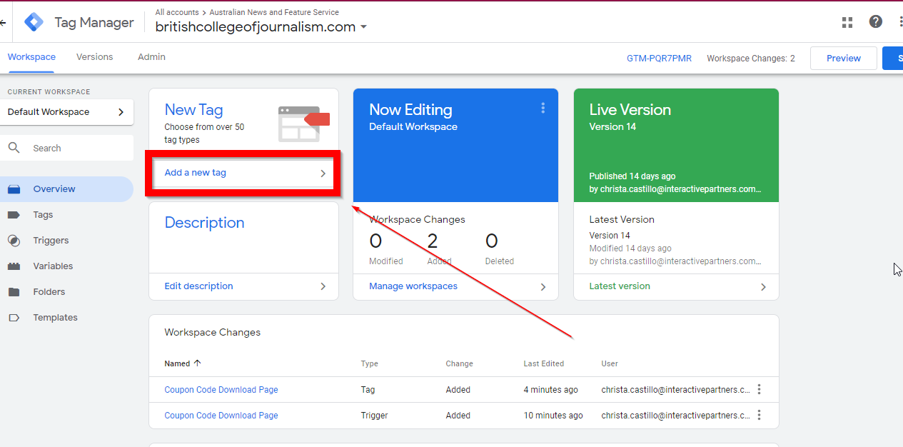Screen dimensions: 903x447
Task: Select Overview in the sidebar
Action: coord(54,189)
